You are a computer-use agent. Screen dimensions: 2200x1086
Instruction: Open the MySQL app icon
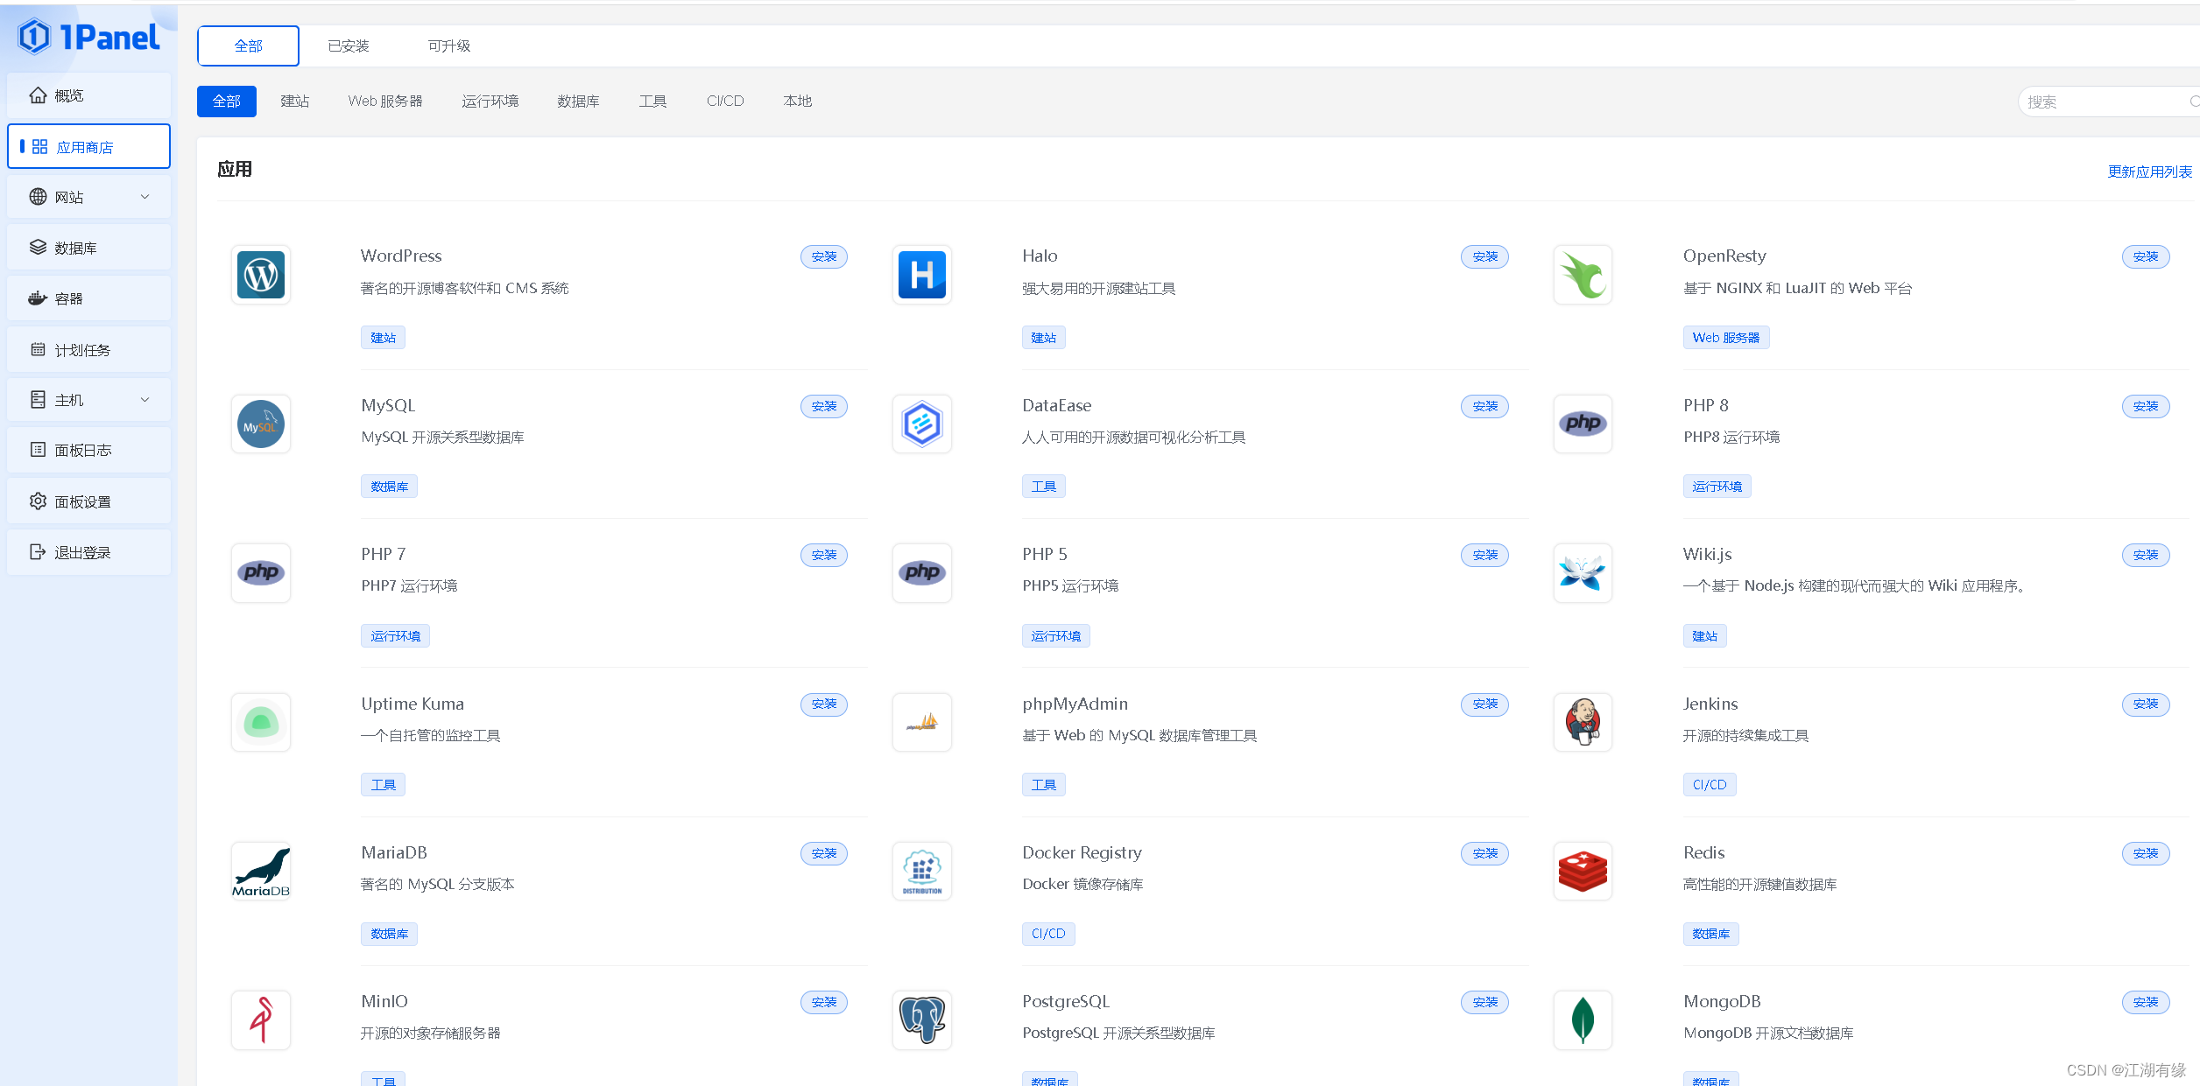point(261,424)
